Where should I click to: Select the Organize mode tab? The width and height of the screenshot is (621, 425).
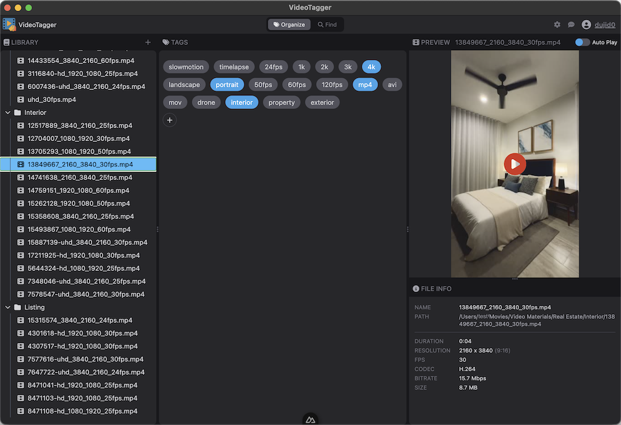(288, 24)
